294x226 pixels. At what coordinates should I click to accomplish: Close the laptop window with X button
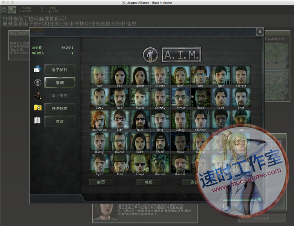point(260,32)
